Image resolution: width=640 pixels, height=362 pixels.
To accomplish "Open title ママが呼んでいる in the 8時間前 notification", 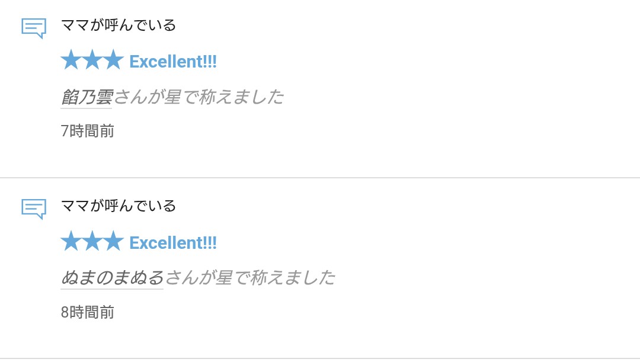I will (119, 206).
